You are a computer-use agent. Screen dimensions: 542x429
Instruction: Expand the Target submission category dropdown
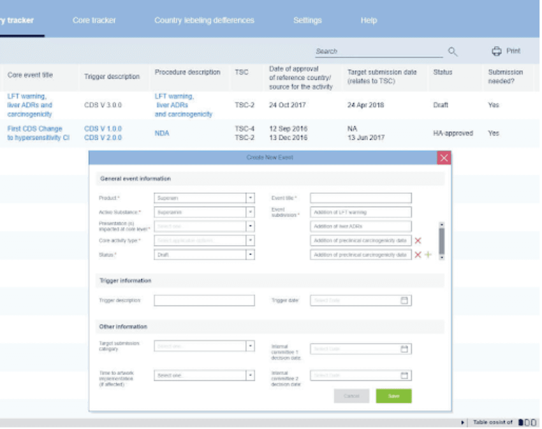point(250,346)
